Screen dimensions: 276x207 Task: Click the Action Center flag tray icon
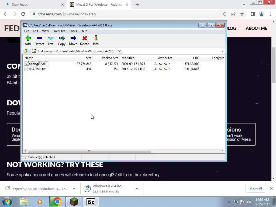(242, 202)
